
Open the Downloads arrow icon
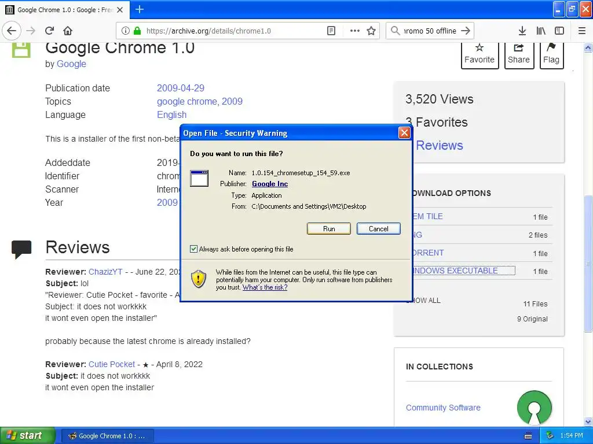pyautogui.click(x=522, y=31)
